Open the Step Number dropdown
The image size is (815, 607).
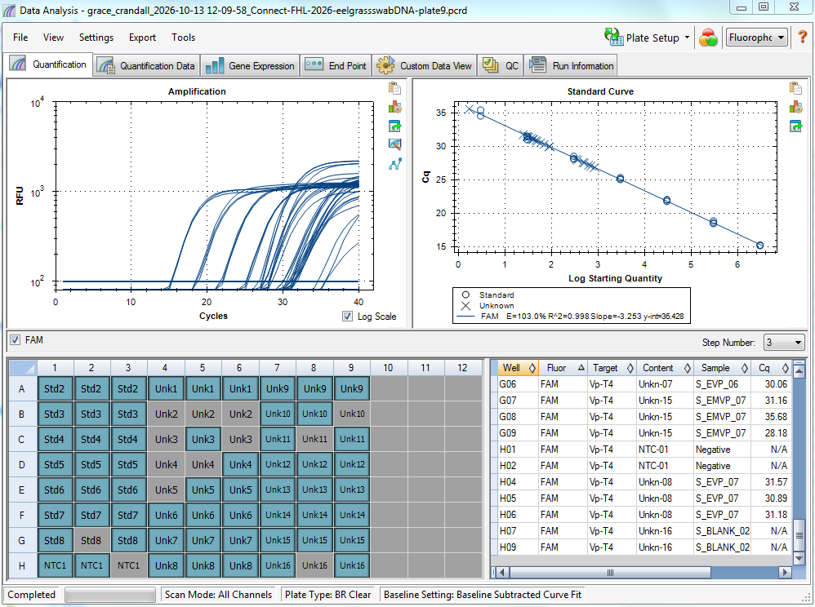pos(784,342)
